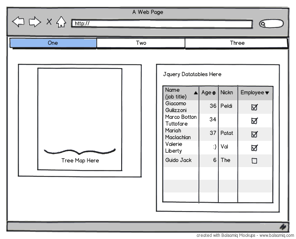The width and height of the screenshot is (296, 239).
Task: Select the Valerie Liberty name cell
Action: pyautogui.click(x=181, y=148)
